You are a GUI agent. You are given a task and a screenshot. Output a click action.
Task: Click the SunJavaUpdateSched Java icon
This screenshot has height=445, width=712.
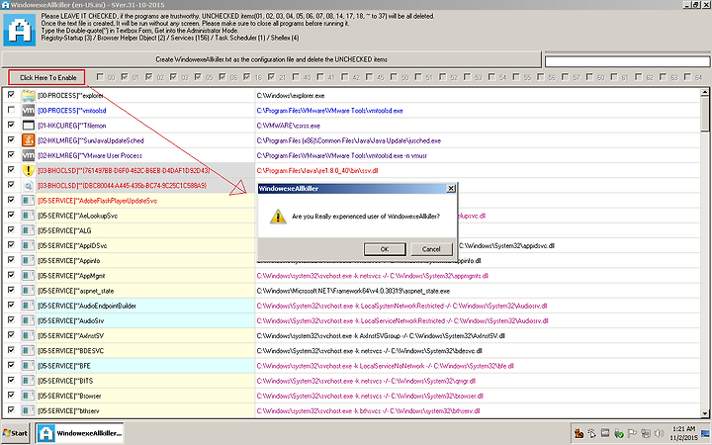[28, 140]
